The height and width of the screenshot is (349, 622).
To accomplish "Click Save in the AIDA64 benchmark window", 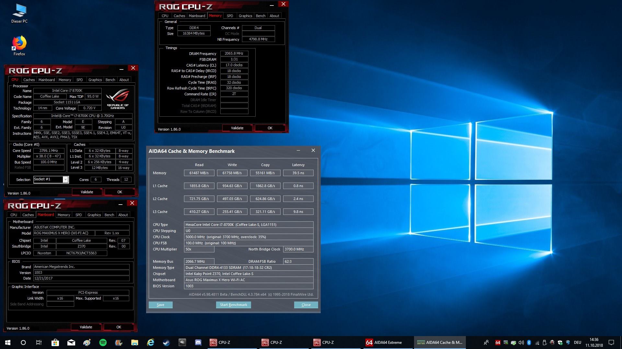I will pyautogui.click(x=160, y=305).
